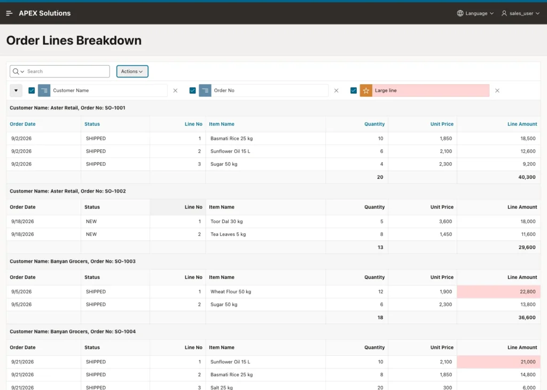Remove the Large line highlight
This screenshot has height=390, width=547.
pos(497,91)
